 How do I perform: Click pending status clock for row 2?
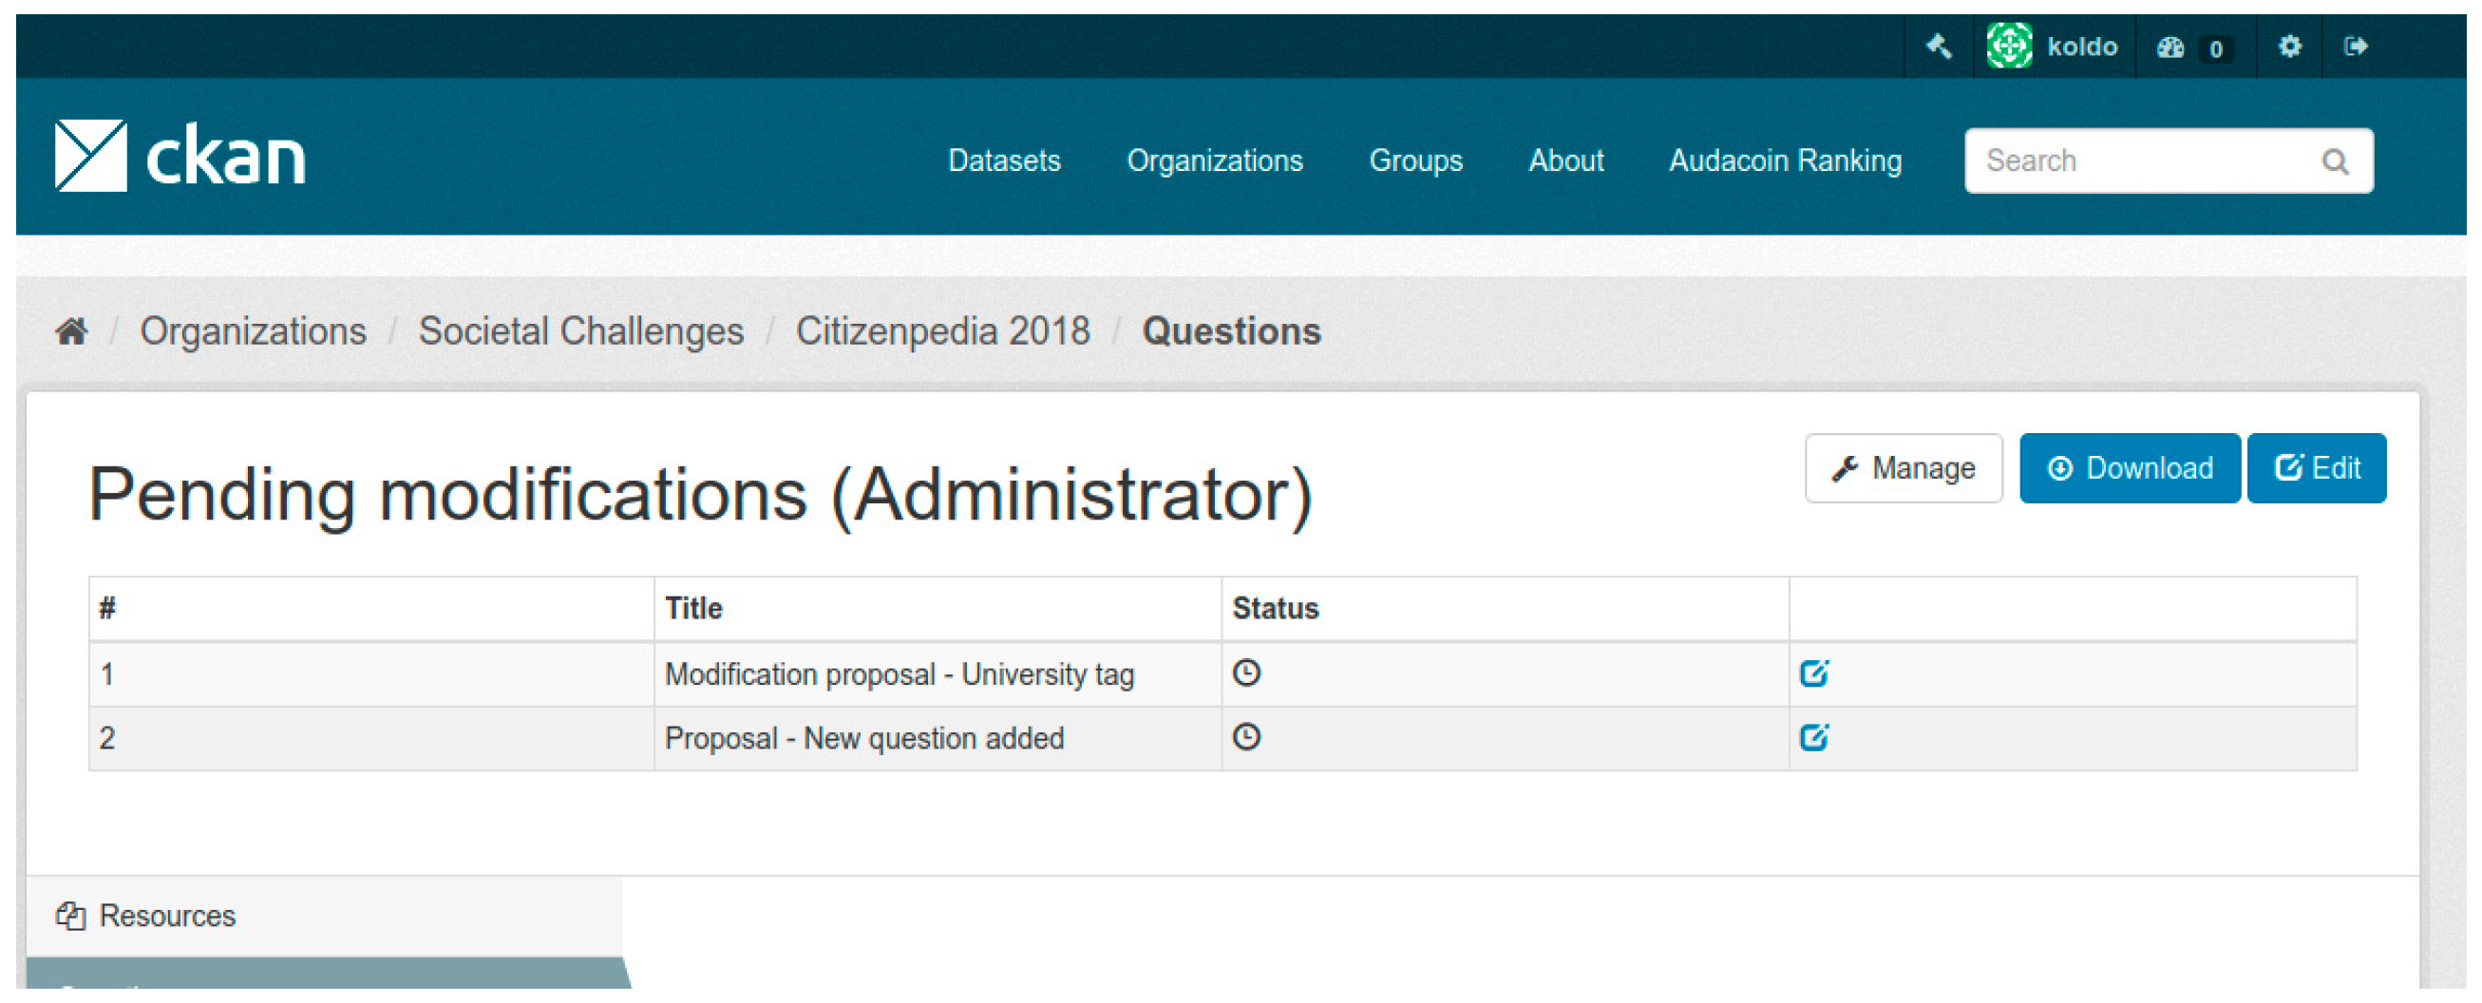point(1246,737)
